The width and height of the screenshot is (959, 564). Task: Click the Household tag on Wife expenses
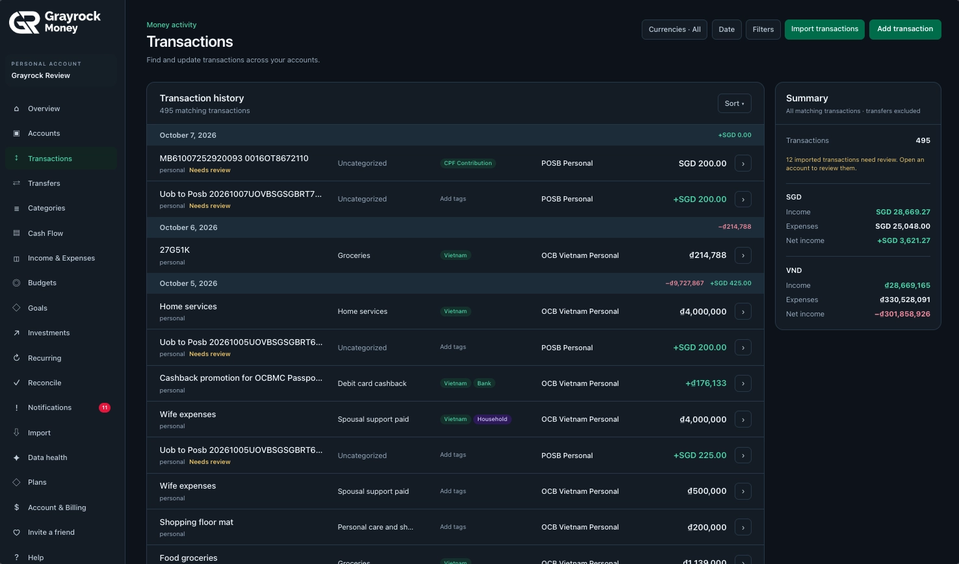(492, 419)
